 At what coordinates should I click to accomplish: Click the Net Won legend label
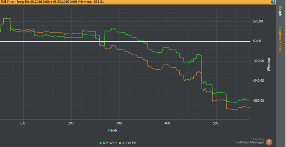(x=109, y=143)
